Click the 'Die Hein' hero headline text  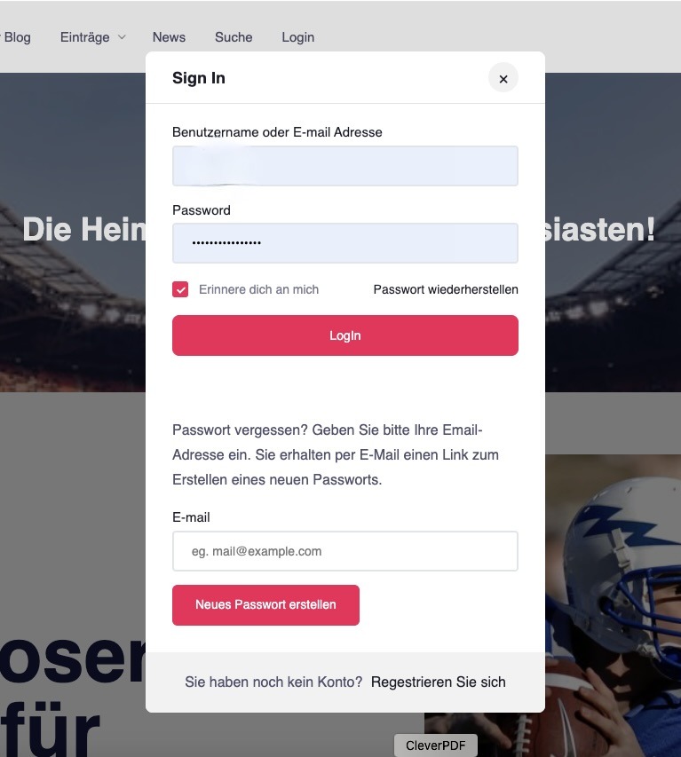[84, 229]
